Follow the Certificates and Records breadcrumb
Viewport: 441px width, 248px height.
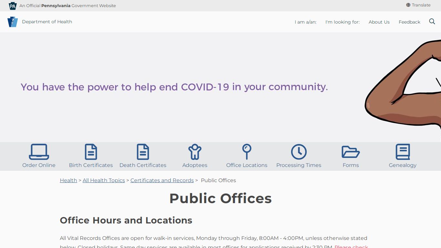click(162, 180)
